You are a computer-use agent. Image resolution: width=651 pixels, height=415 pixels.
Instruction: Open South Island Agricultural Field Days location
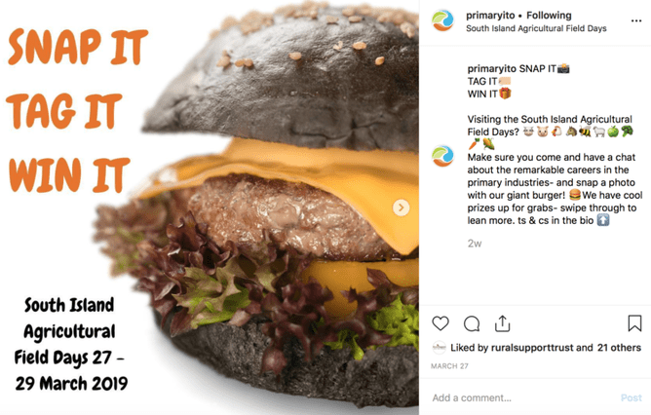coord(536,28)
